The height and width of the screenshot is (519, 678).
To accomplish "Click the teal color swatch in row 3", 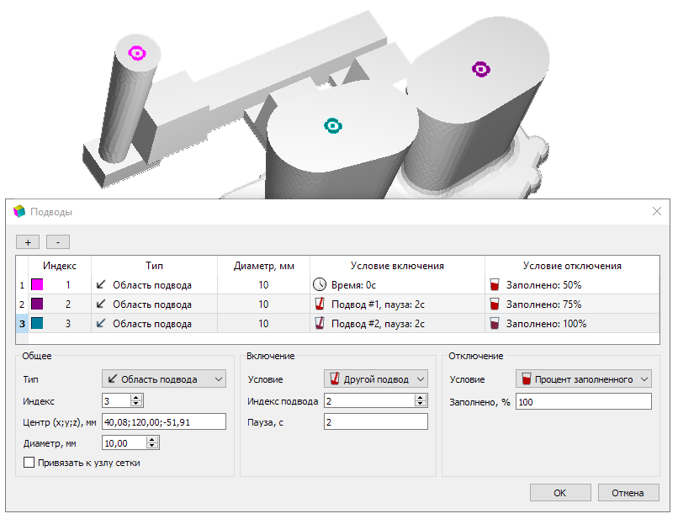I will tap(37, 323).
